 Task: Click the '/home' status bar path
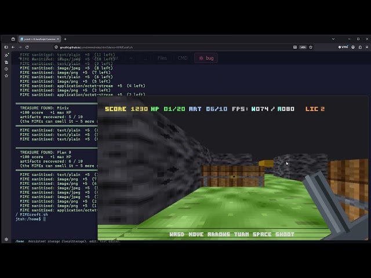(x=20, y=242)
